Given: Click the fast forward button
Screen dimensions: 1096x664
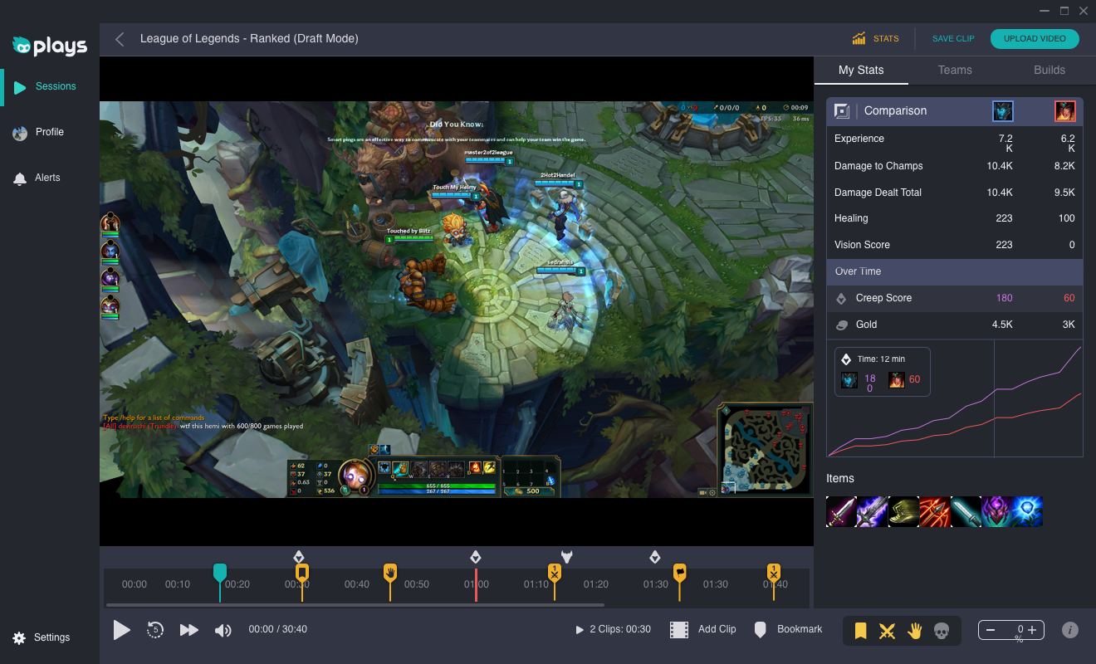Looking at the screenshot, I should point(189,630).
